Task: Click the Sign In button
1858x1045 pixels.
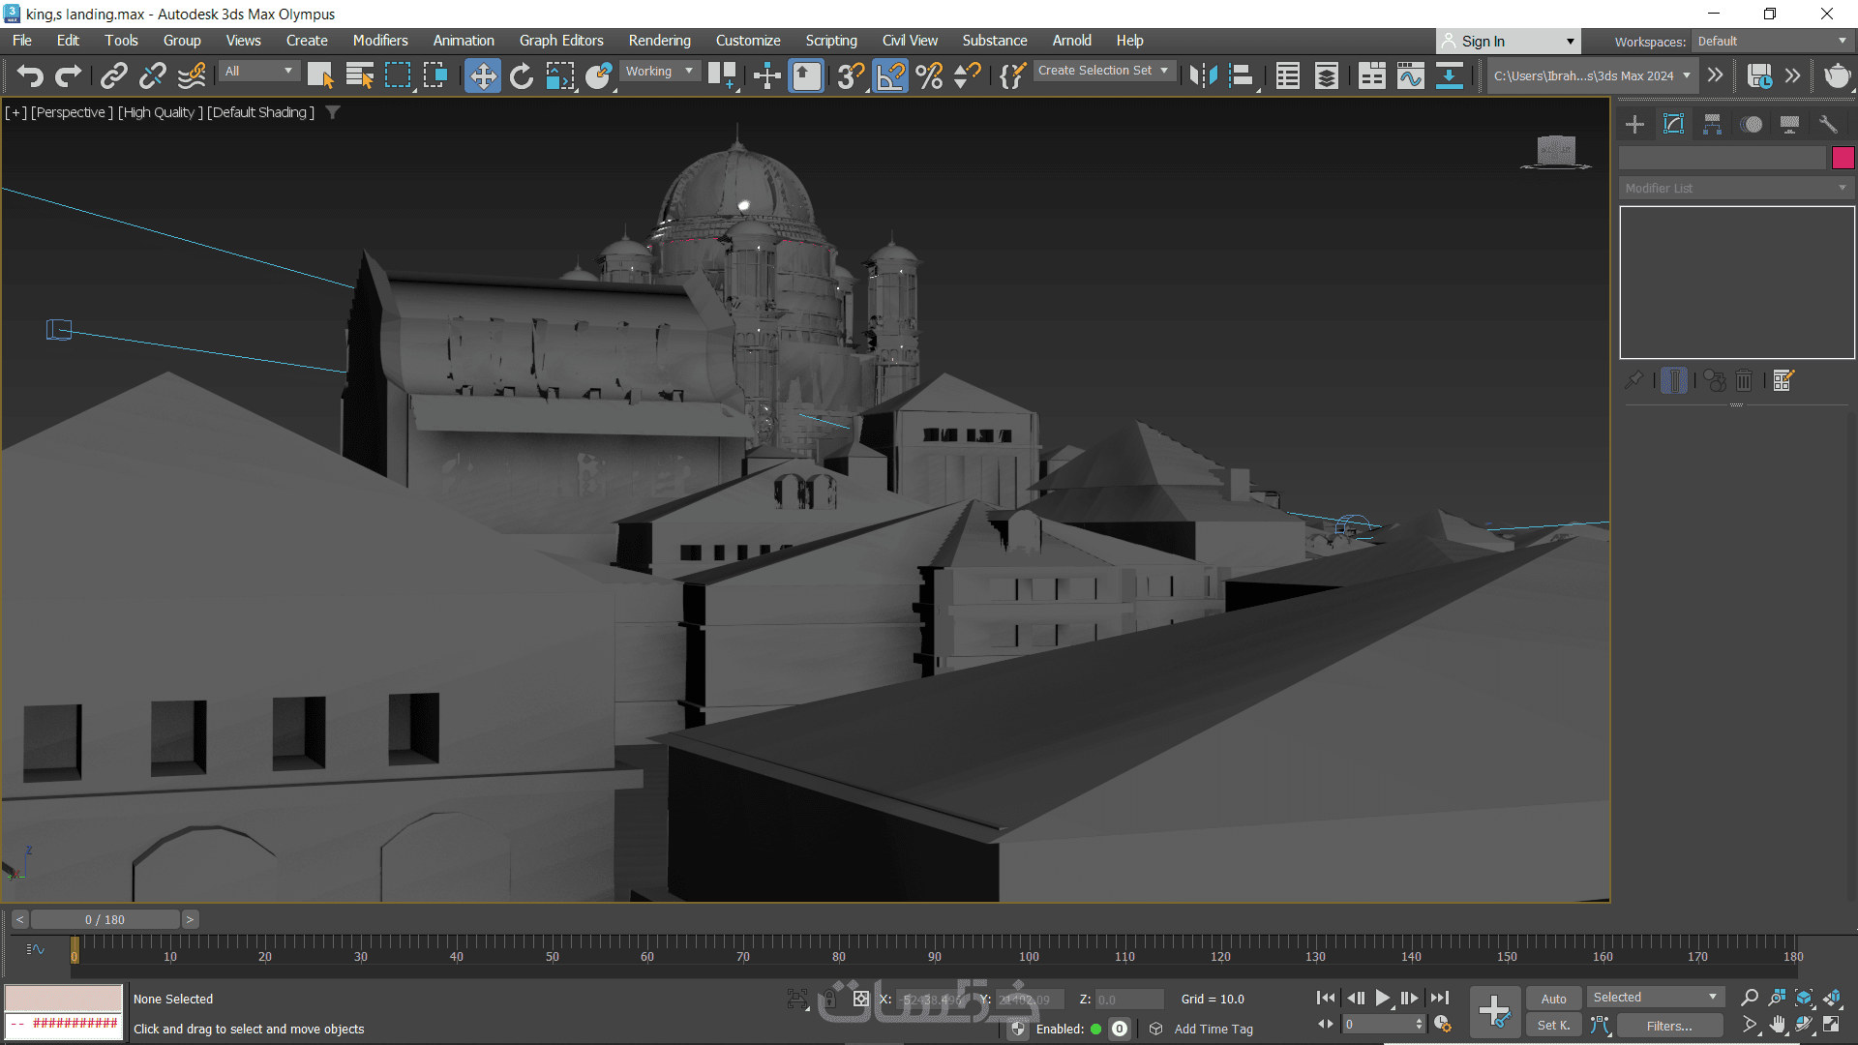Action: coord(1483,41)
